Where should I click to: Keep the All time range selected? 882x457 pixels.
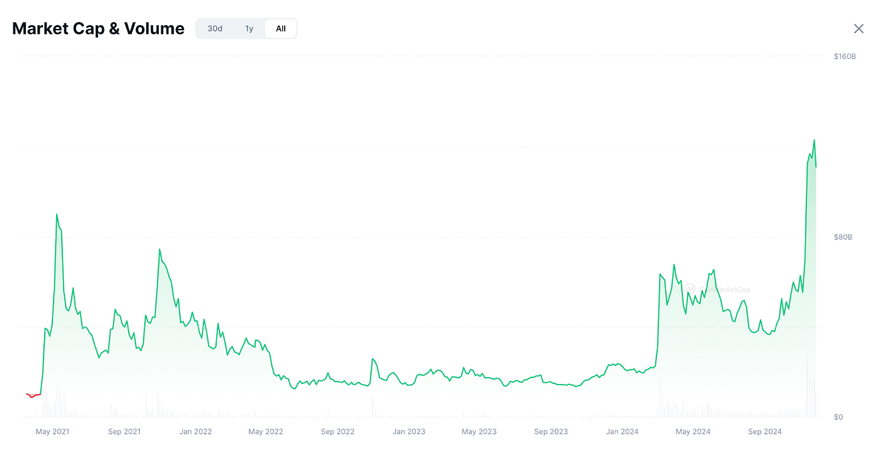(x=280, y=28)
